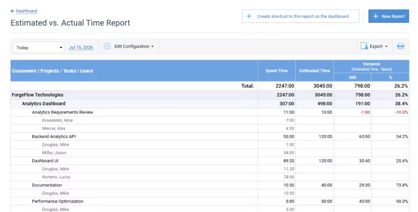418x212 pixels.
Task: Click the Jul 15, 2026 date link
Action: 81,47
